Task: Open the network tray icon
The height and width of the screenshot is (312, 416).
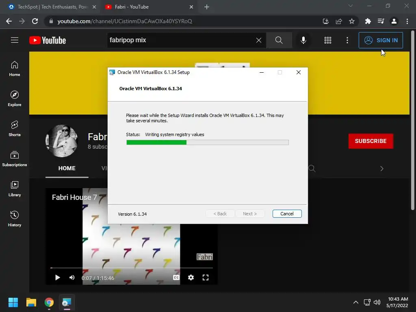Action: point(367,302)
